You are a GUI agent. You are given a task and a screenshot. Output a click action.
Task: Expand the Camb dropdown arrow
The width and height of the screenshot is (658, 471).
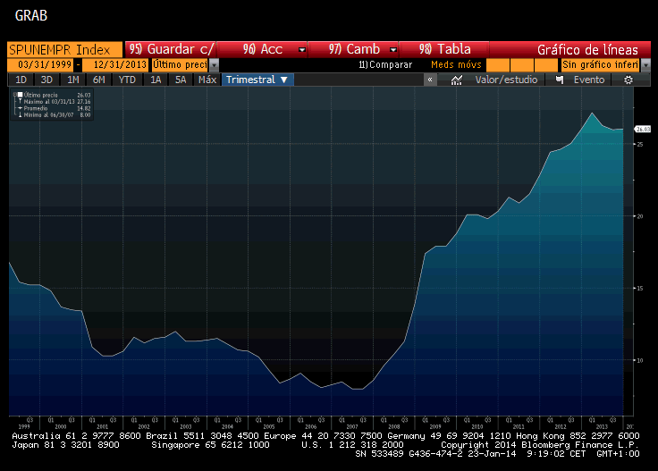[392, 50]
